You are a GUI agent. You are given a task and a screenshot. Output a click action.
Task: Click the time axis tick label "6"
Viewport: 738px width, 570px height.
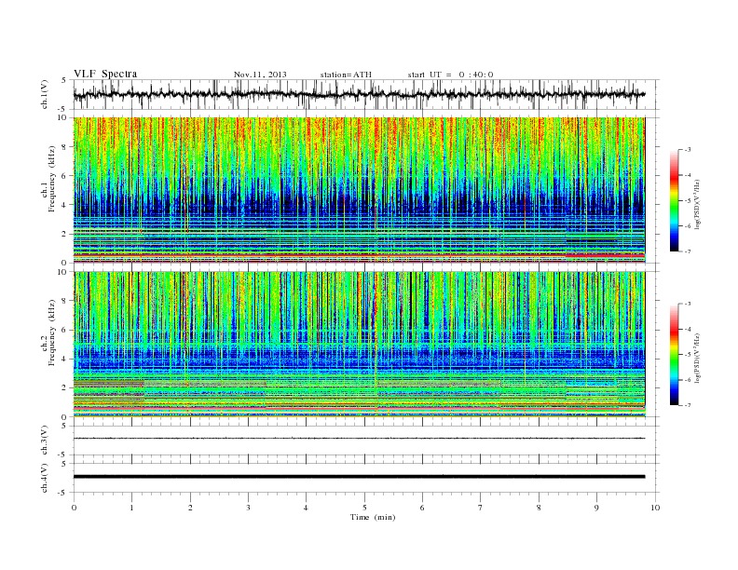(423, 508)
